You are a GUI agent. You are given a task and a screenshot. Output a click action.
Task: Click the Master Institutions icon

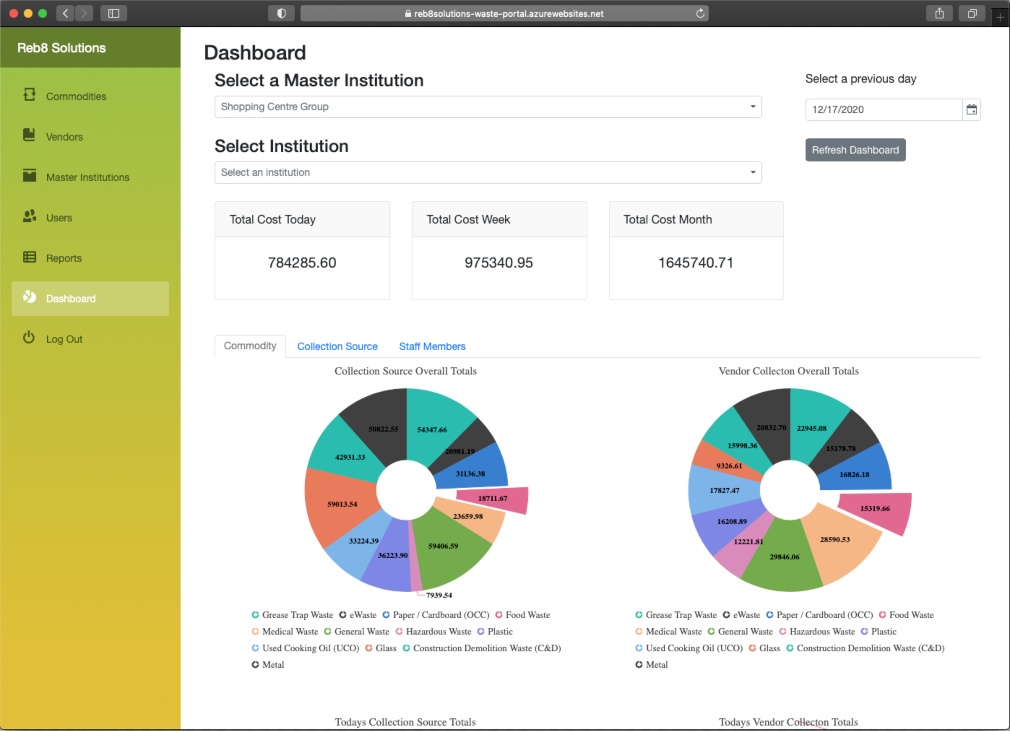pyautogui.click(x=29, y=176)
